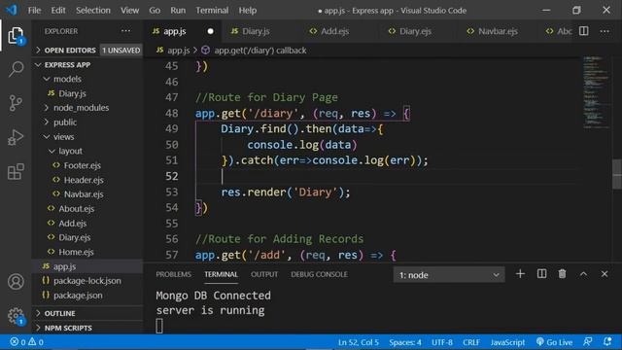The image size is (622, 350).
Task: Click the errors and warnings status indicator
Action: [26, 341]
